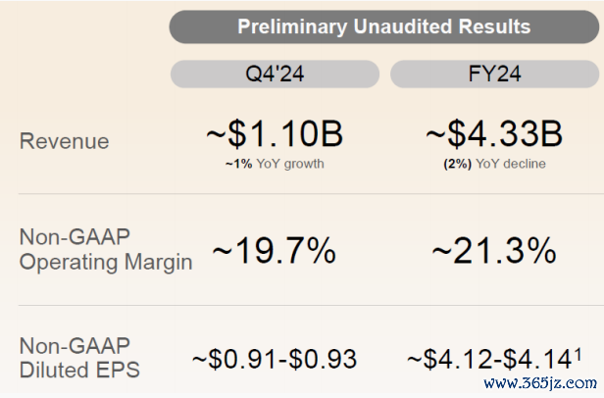This screenshot has height=398, width=604.
Task: Click the ~19.7% operating margin value
Action: click(x=275, y=251)
